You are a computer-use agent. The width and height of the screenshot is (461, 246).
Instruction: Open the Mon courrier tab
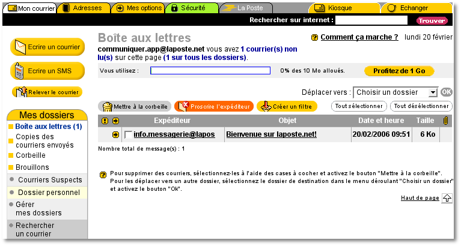(x=30, y=8)
